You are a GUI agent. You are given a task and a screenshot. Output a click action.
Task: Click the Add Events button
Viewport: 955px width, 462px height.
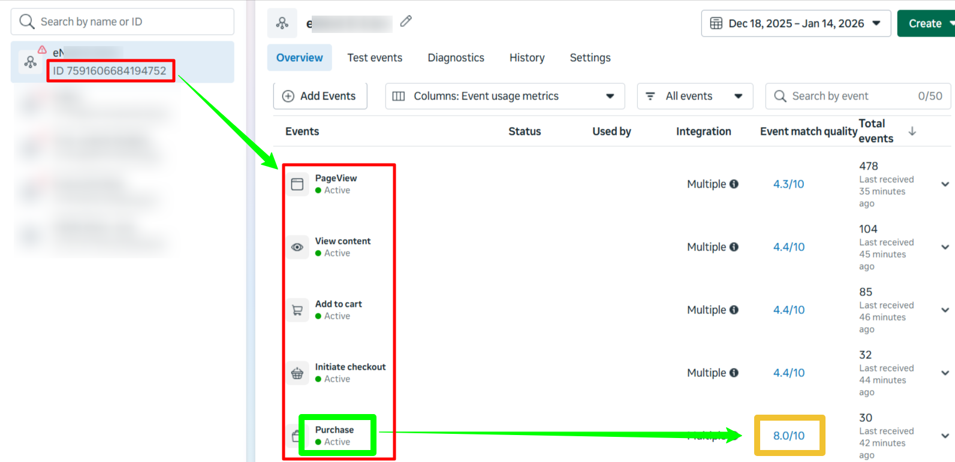click(x=320, y=96)
